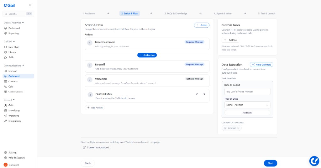Open the Gail chat widget icon
Image resolution: width=321 pixels, height=168 pixels.
coord(314,161)
